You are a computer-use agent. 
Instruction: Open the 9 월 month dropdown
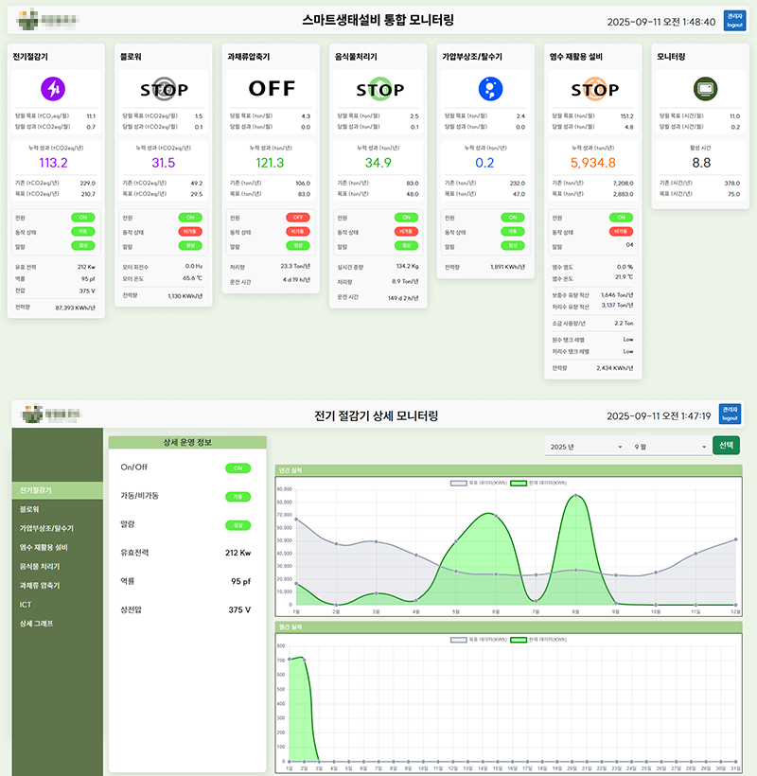pos(670,447)
